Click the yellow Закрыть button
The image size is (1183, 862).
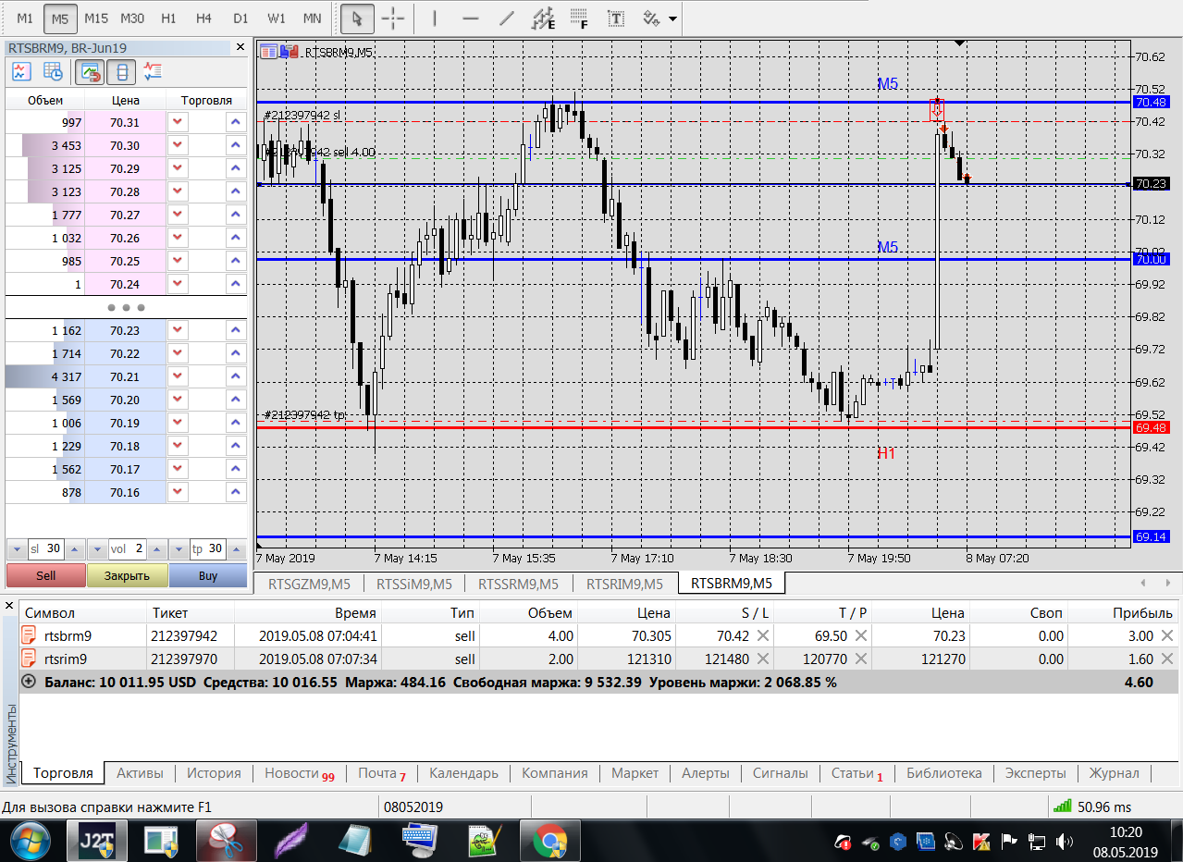tap(128, 575)
